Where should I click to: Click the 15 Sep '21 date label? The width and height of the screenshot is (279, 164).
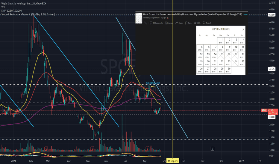[173, 161]
